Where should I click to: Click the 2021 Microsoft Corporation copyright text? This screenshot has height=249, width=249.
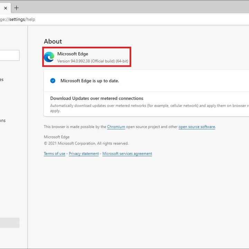pyautogui.click(x=86, y=144)
